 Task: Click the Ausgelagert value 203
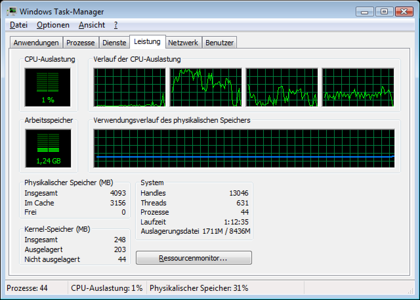pos(120,250)
